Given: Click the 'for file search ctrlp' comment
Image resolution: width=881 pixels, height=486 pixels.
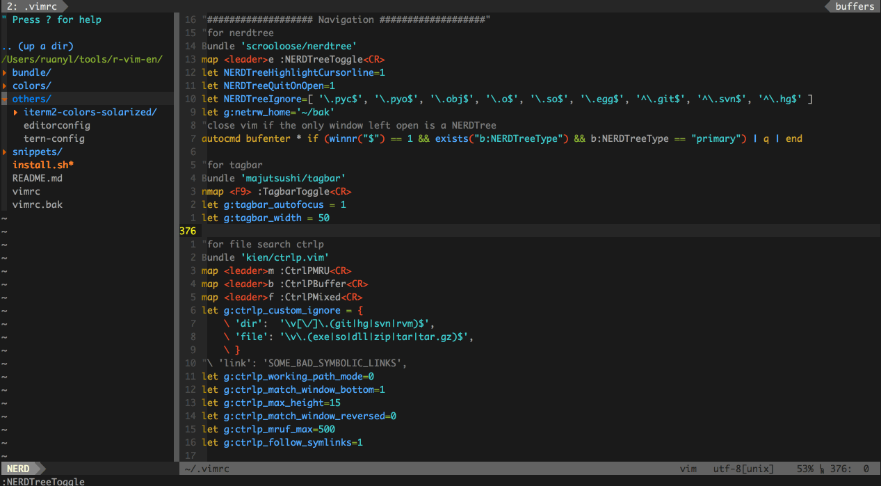Looking at the screenshot, I should pos(263,244).
